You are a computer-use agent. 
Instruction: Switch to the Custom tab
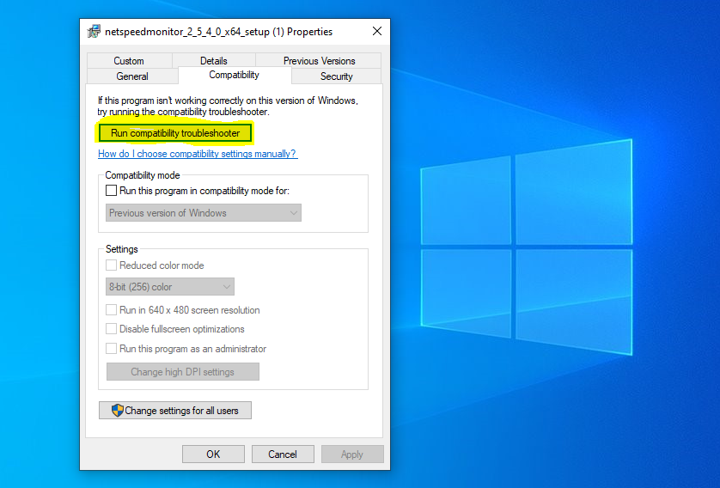[x=129, y=61]
